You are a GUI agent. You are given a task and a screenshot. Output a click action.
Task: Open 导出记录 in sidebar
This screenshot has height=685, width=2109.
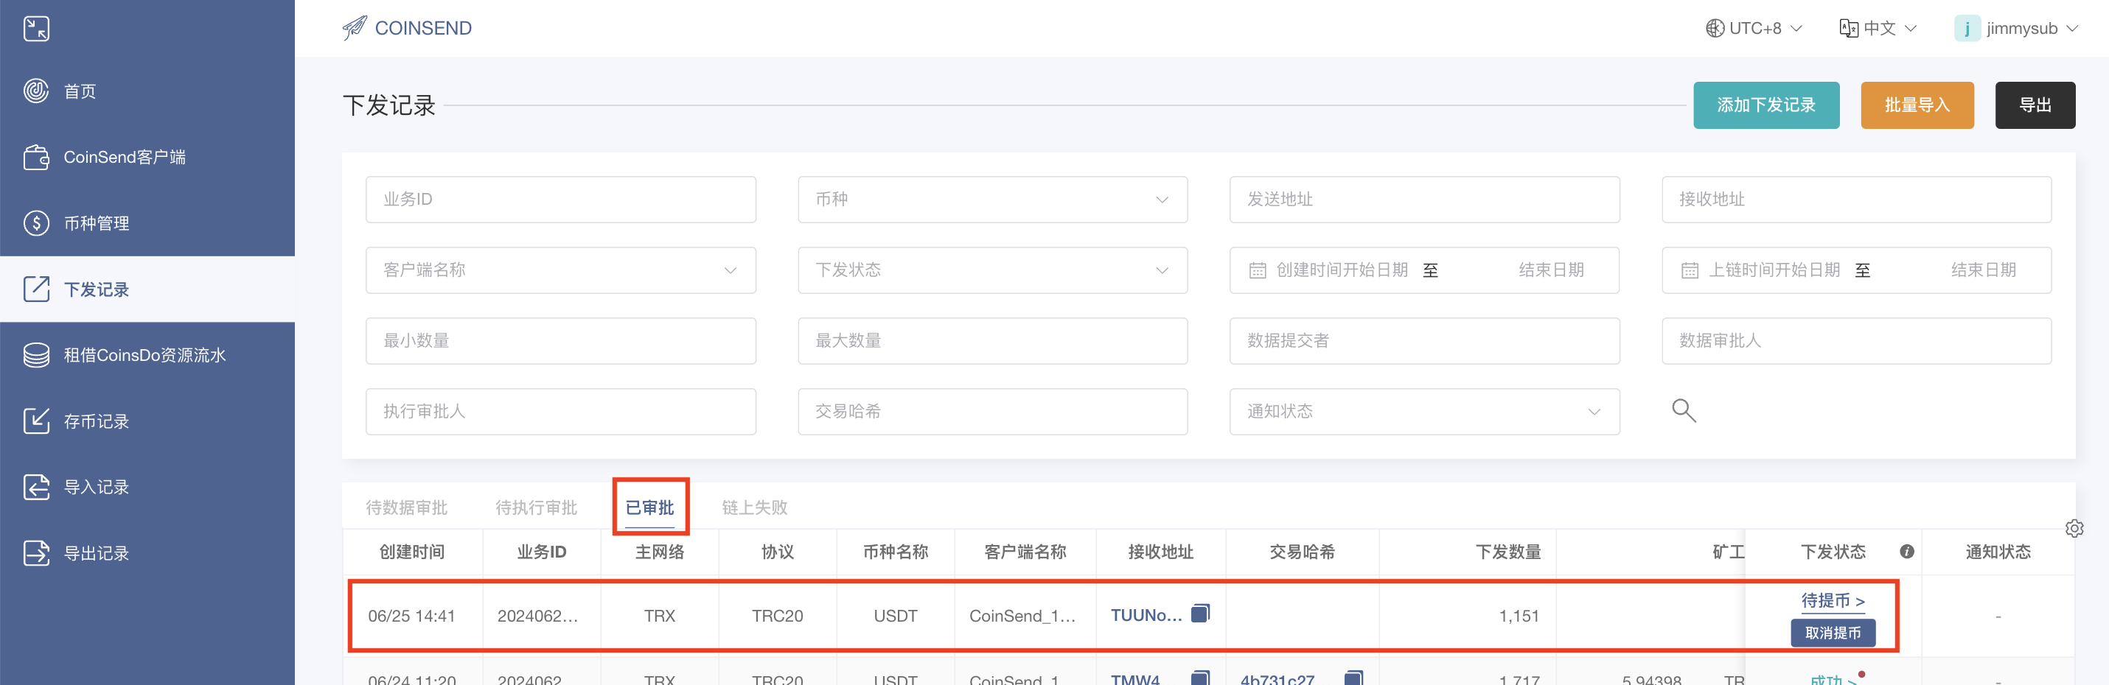pos(97,553)
